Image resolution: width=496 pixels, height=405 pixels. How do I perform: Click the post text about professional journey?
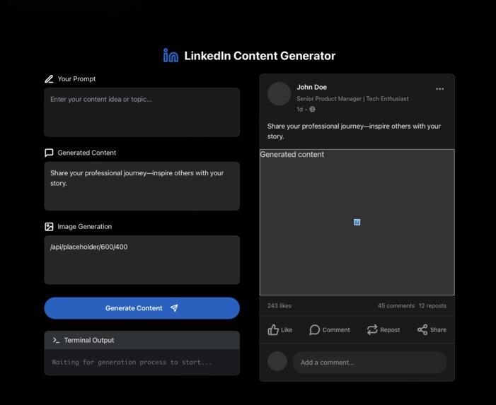click(x=354, y=131)
